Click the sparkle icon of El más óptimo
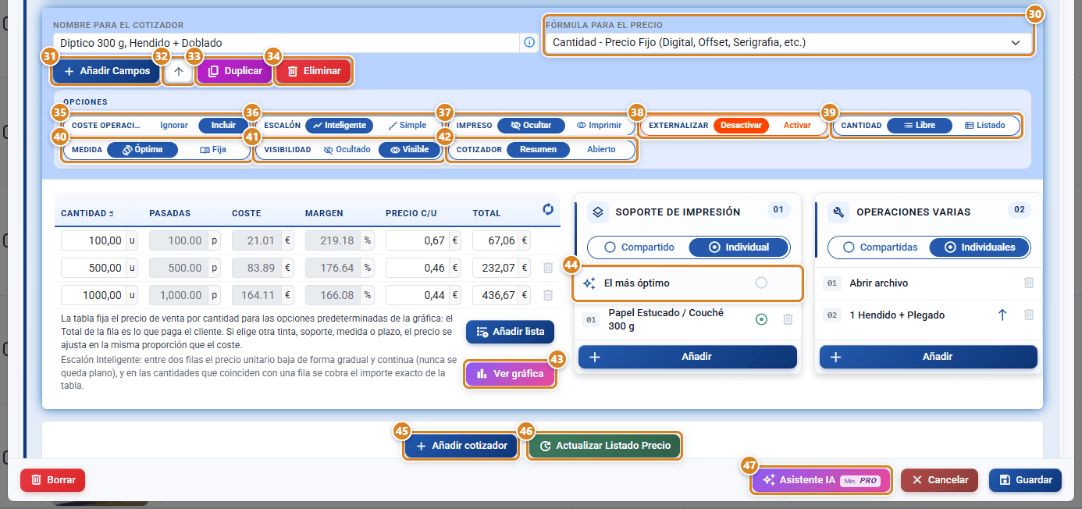The height and width of the screenshot is (509, 1082). 589,283
